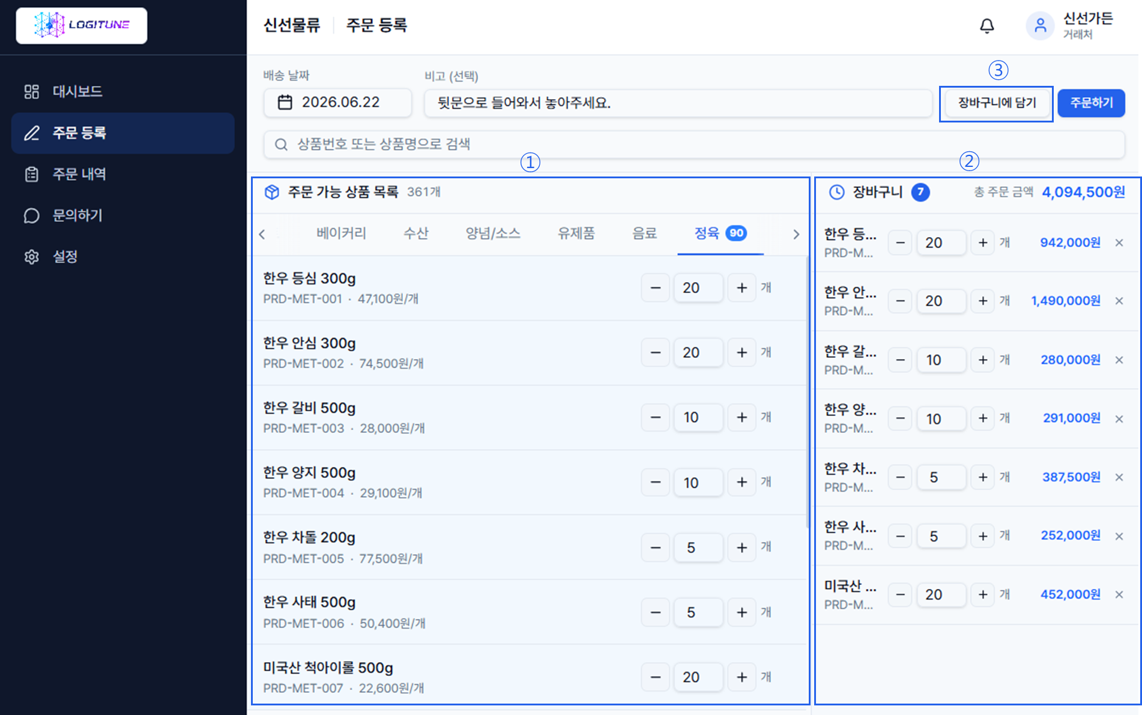
Task: Decrease quantity of 한우 갈비 500g in product list
Action: [x=656, y=418]
